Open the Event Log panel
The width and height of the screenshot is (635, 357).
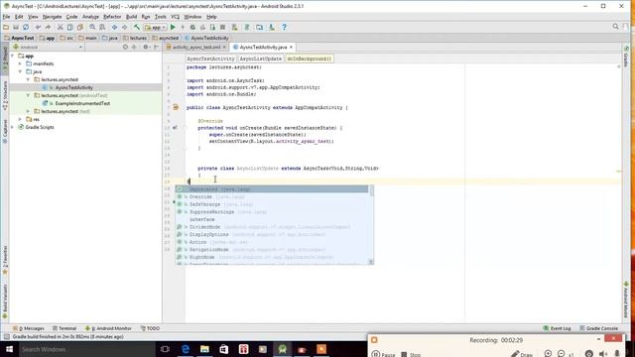point(558,328)
